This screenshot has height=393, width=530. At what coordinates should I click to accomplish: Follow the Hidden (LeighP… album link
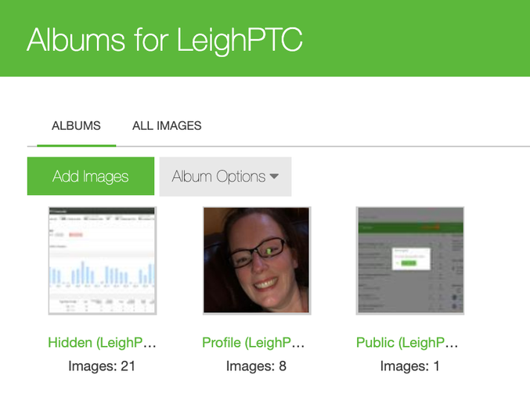click(103, 343)
